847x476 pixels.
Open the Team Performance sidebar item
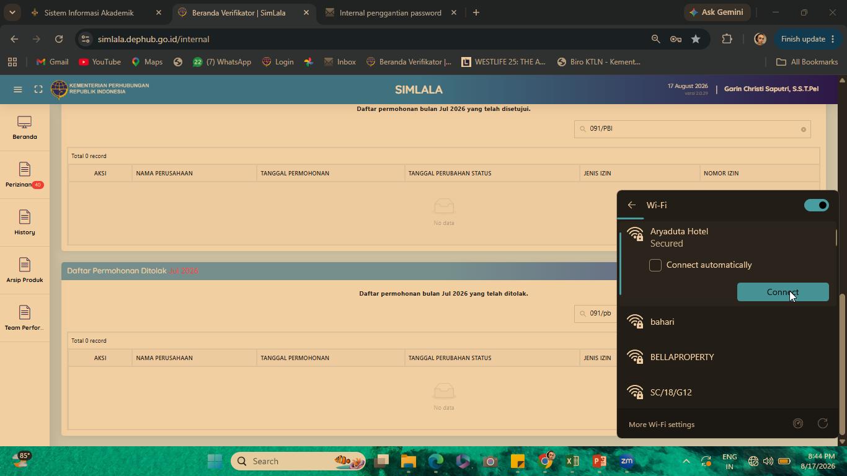(24, 319)
